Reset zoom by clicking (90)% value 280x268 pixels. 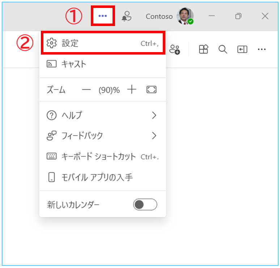(109, 90)
